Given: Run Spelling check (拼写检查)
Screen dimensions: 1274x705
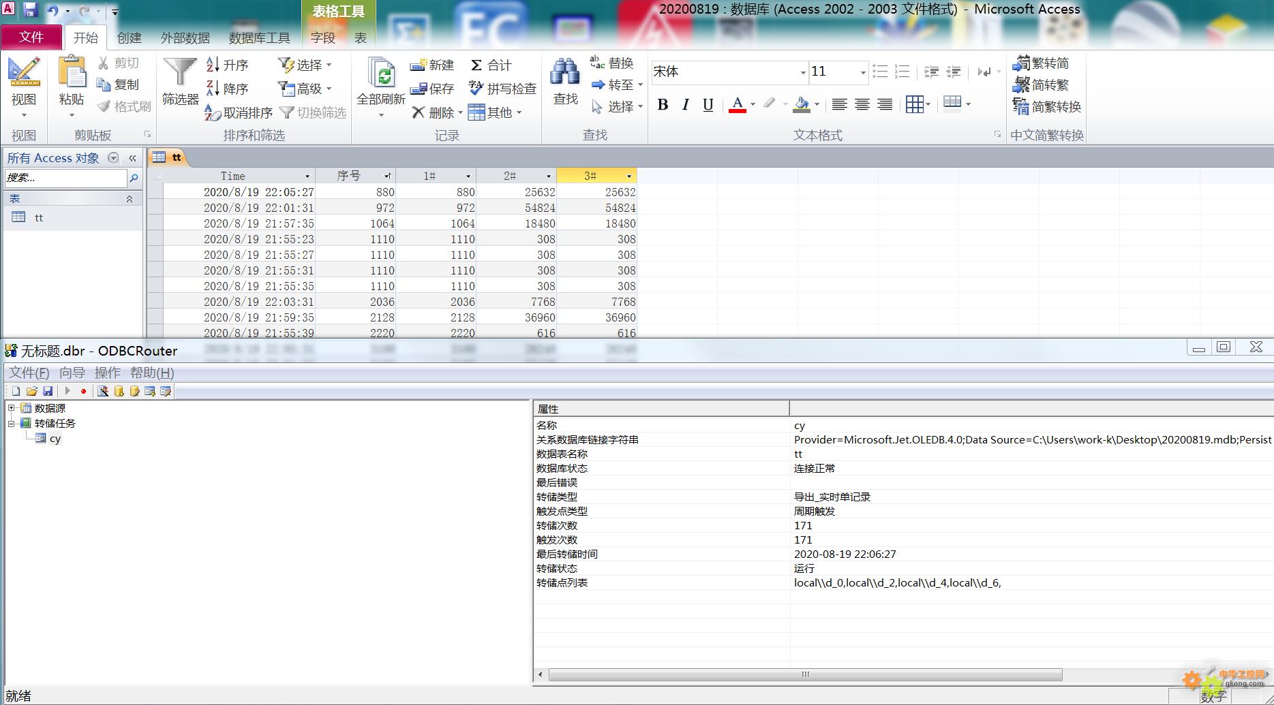Looking at the screenshot, I should coord(503,89).
